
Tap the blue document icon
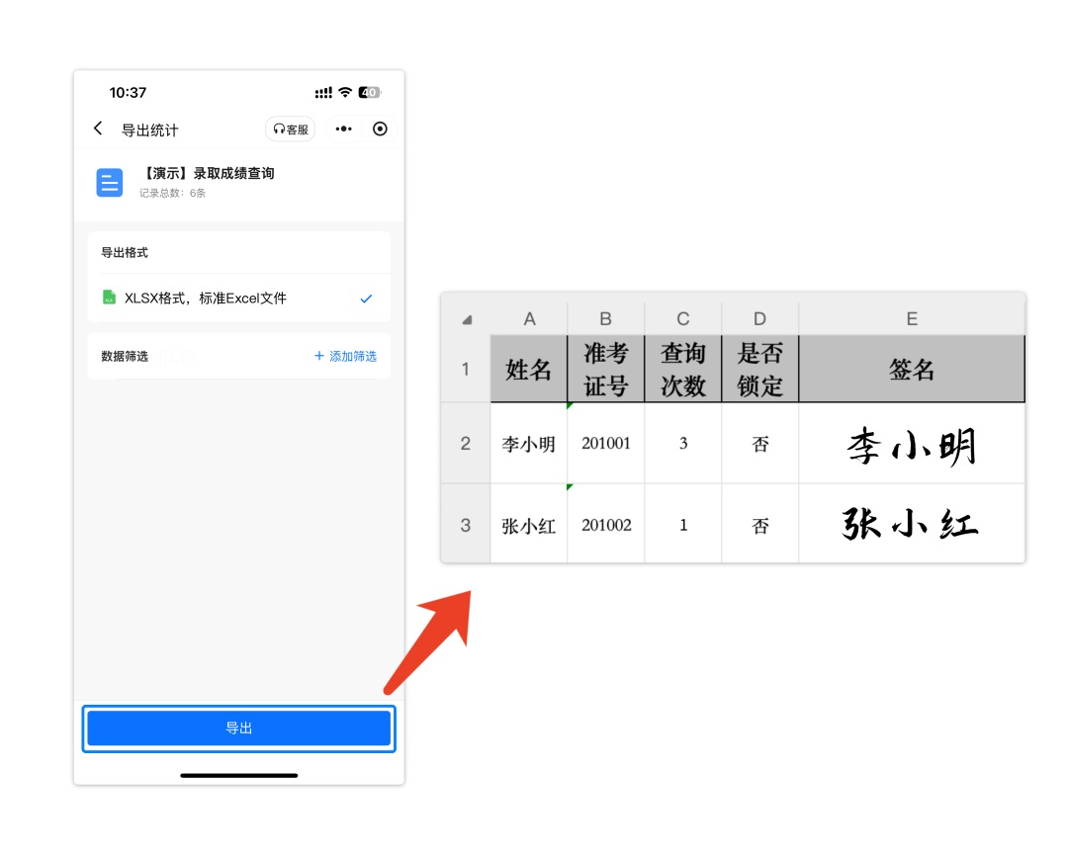tap(110, 183)
